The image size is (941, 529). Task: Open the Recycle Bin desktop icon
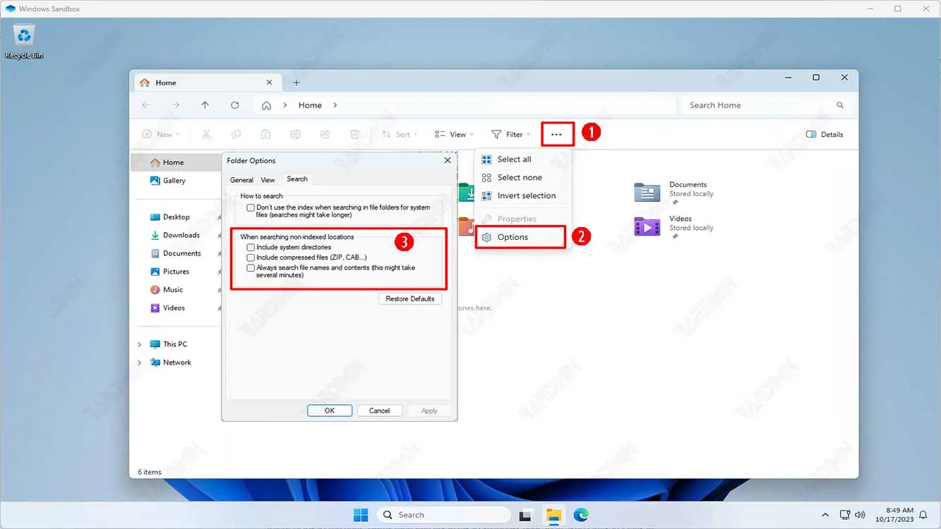click(25, 37)
